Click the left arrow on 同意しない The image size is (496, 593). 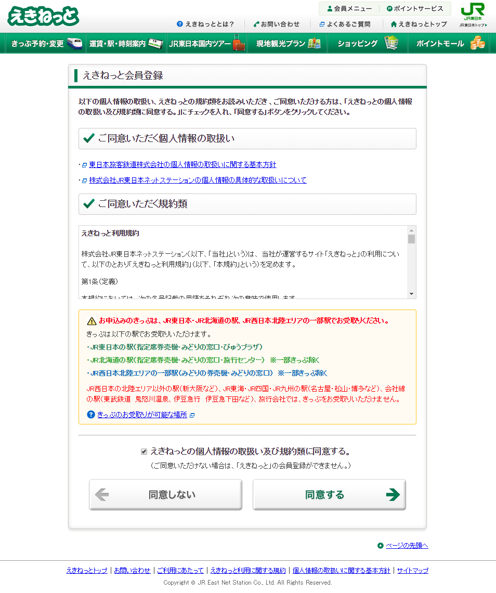tap(102, 494)
